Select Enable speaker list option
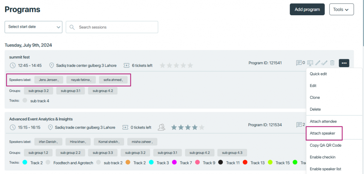 point(326,169)
